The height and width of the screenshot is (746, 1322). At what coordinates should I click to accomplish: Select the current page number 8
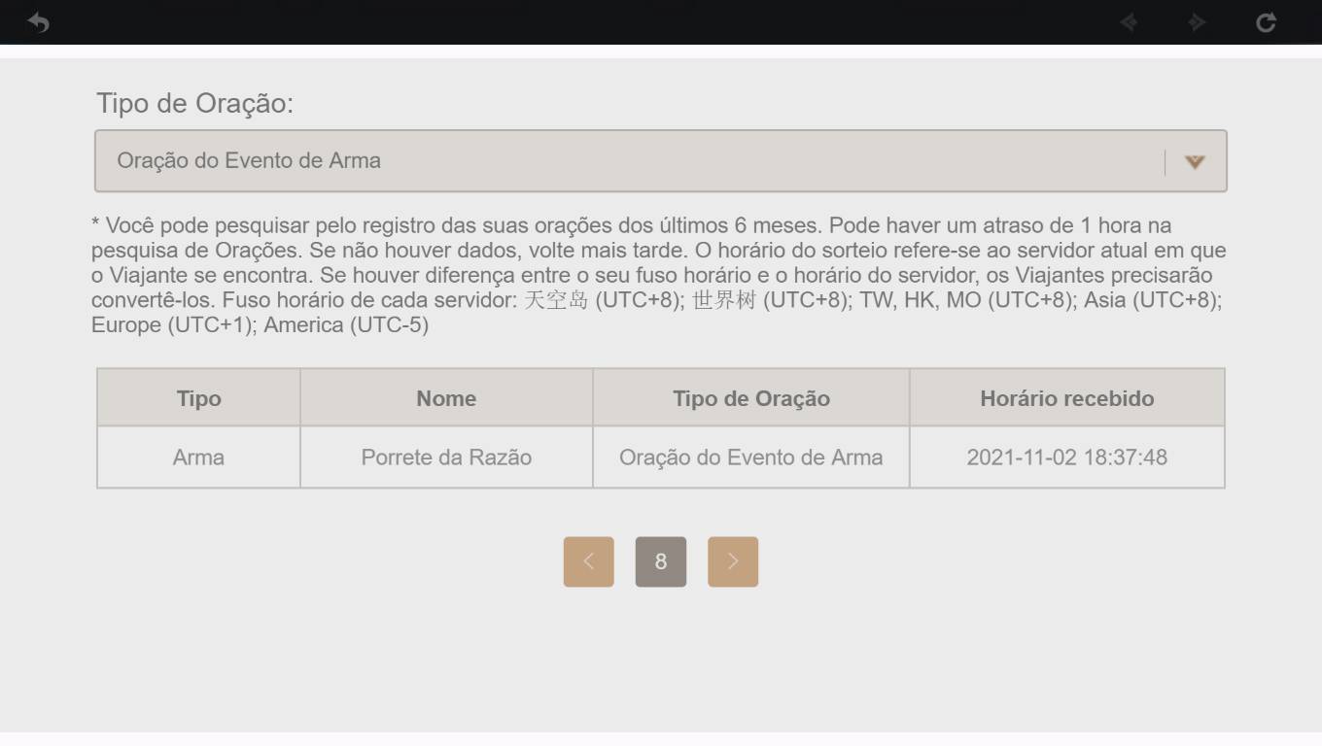pos(661,561)
